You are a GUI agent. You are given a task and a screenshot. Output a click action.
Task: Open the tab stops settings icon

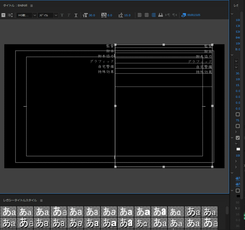(161, 15)
